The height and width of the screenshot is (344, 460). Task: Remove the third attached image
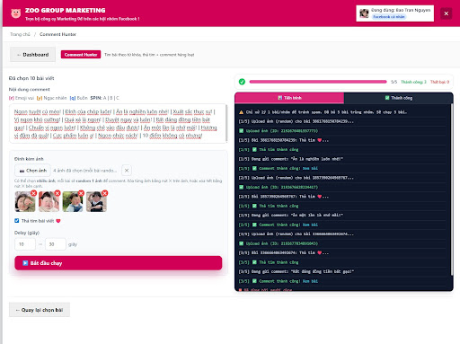click(81, 193)
